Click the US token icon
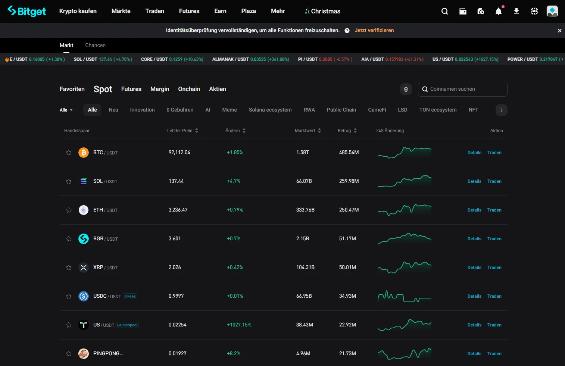The height and width of the screenshot is (366, 565). point(84,325)
